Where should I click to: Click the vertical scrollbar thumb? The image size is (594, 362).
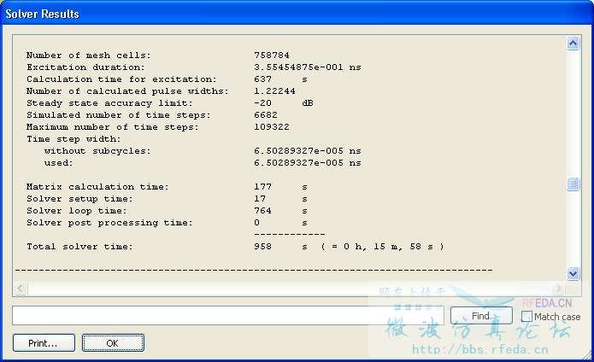(573, 184)
